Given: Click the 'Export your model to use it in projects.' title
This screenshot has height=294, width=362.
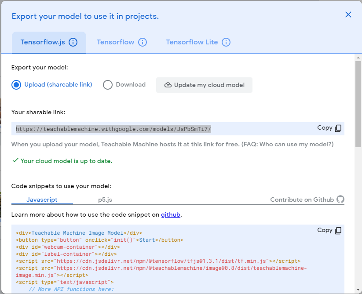Looking at the screenshot, I should (85, 16).
